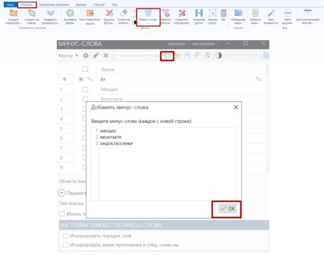Image resolution: width=324 pixels, height=255 pixels.
Task: Enable Игнорировать порядок слов checkbox
Action: click(65, 236)
